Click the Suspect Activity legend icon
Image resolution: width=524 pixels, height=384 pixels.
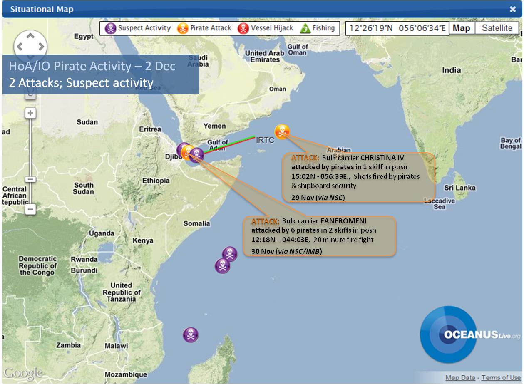pos(110,28)
